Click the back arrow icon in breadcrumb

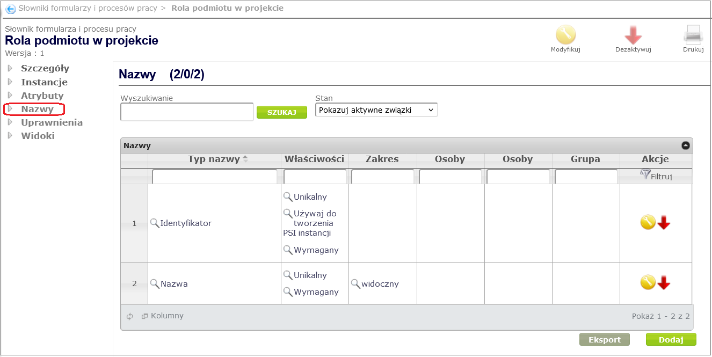pyautogui.click(x=10, y=9)
